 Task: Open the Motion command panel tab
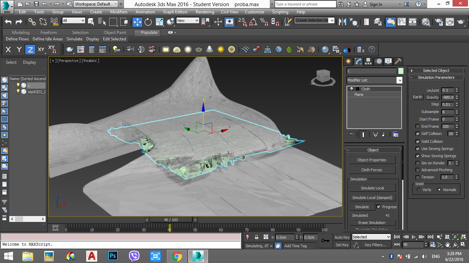pos(378,61)
